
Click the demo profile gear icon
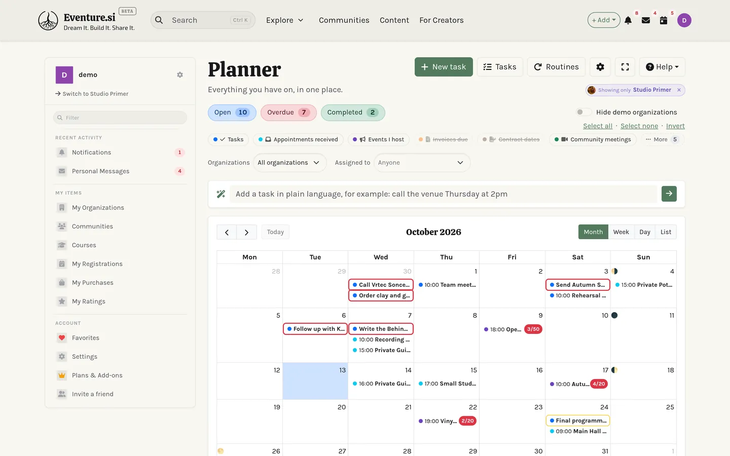click(x=180, y=75)
